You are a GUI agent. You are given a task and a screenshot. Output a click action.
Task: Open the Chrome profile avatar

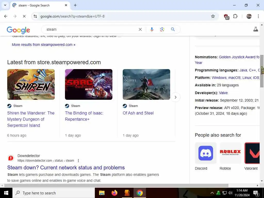coord(249,16)
